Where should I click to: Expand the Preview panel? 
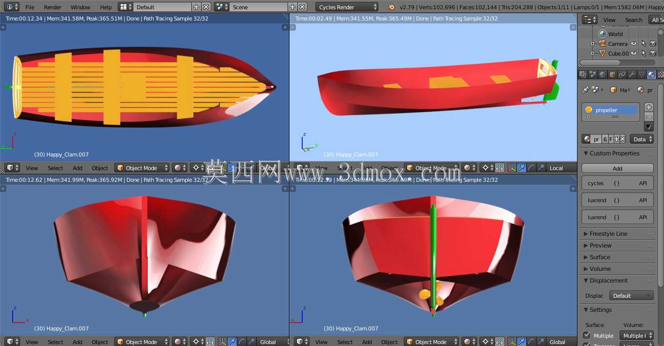tap(601, 246)
